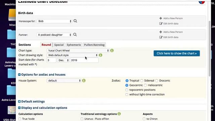Click the Edit birth data link for Bob
The width and height of the screenshot is (215, 121).
tap(171, 24)
